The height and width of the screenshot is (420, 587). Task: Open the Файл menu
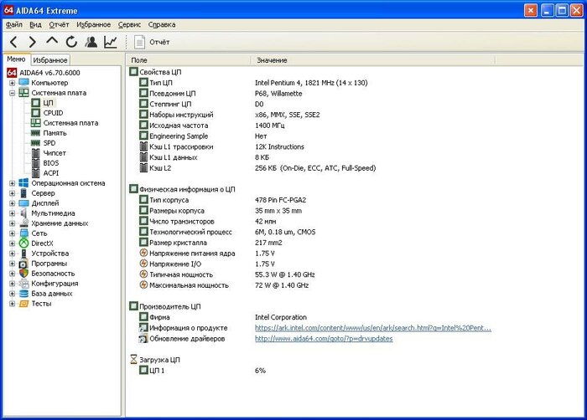click(x=13, y=24)
